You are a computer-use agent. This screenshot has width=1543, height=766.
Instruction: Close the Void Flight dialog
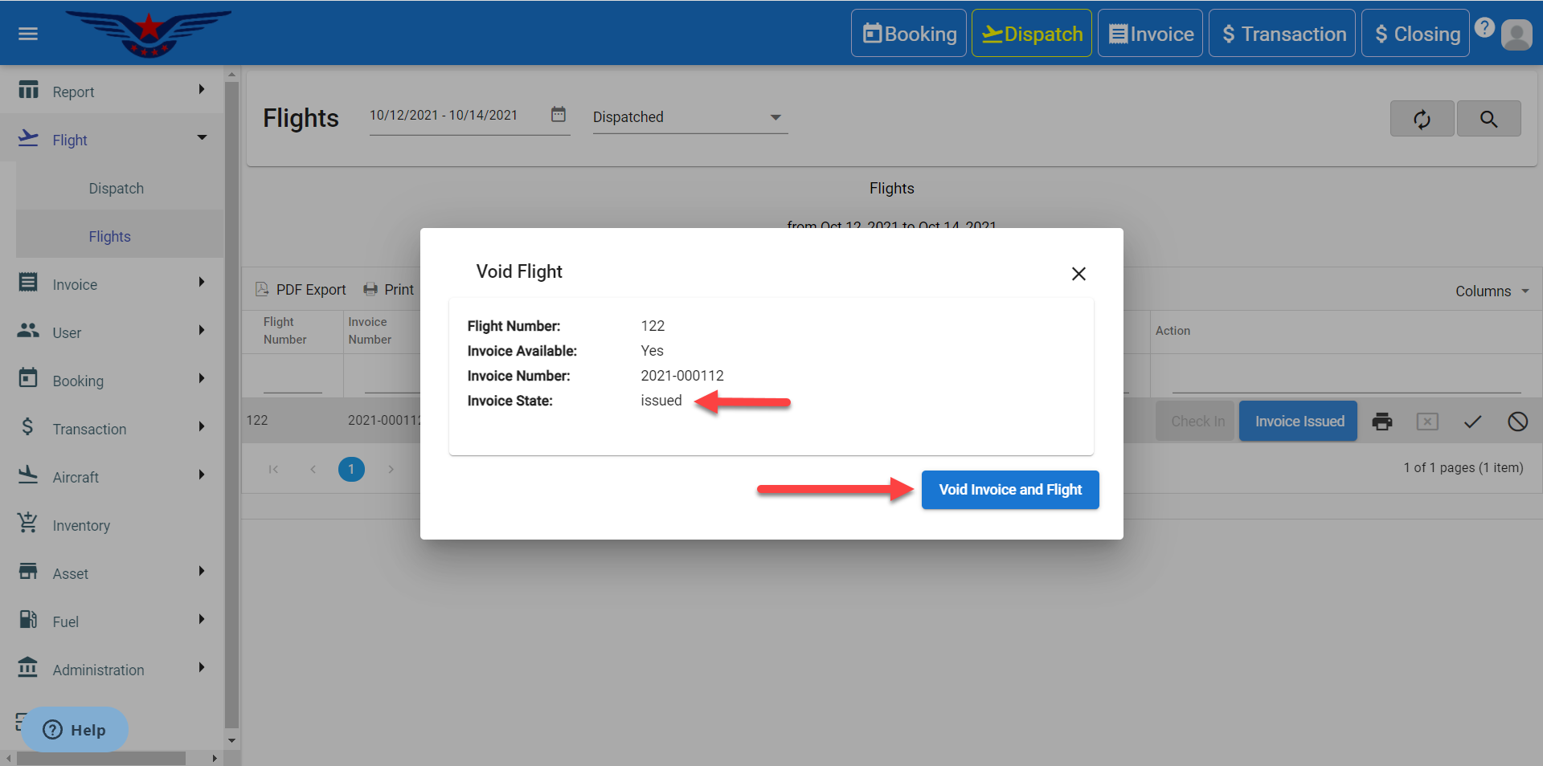1078,274
